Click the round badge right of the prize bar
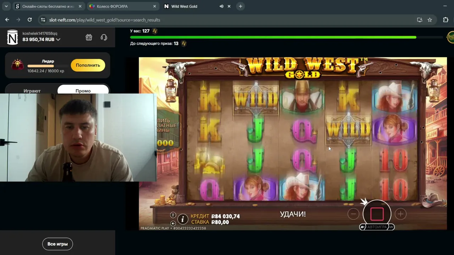The height and width of the screenshot is (255, 454). tap(450, 36)
